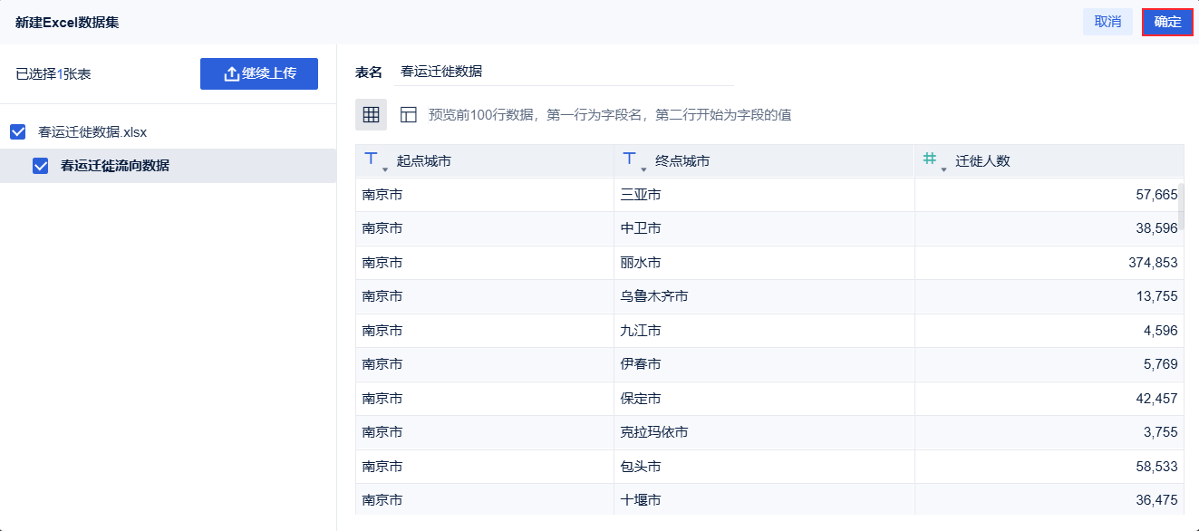Click the vertical scrollbar of the data preview

[x=1182, y=206]
